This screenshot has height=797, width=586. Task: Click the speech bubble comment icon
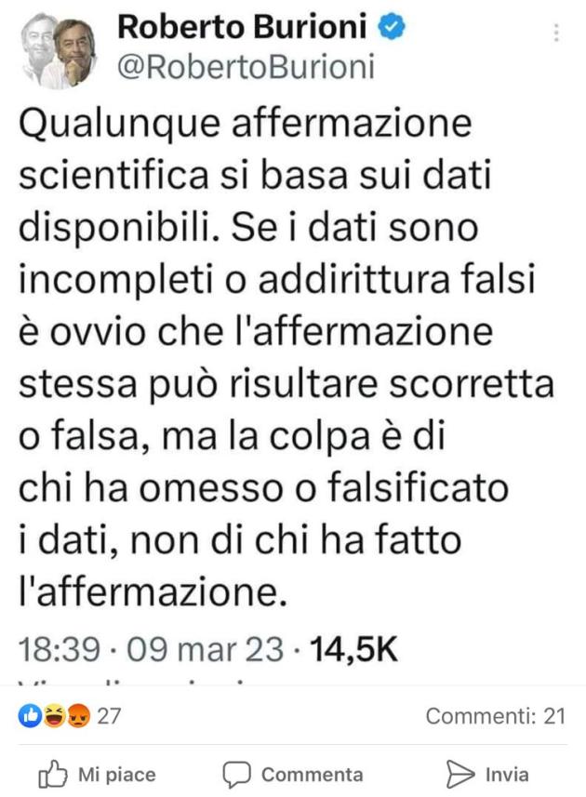pyautogui.click(x=237, y=775)
